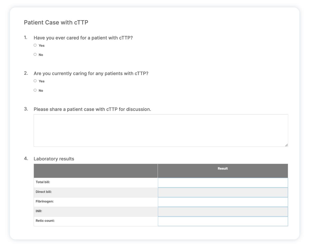Click the 'Total bili:' row label
Screen dimensions: 309x250
[x=43, y=182]
